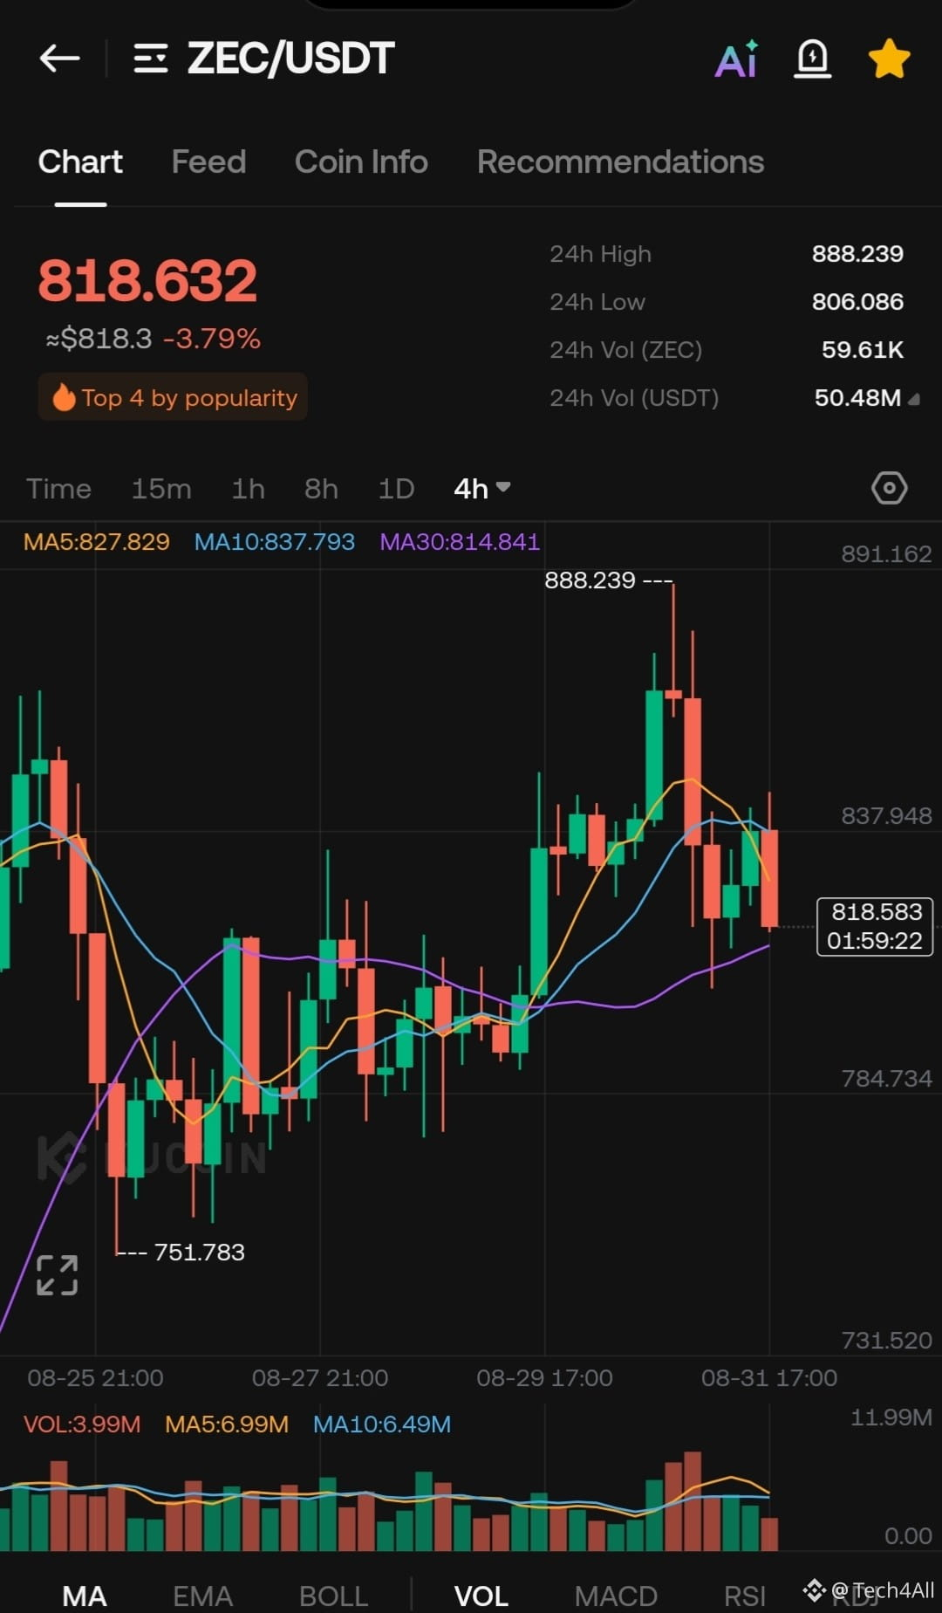The image size is (942, 1613).
Task: Open ZEC/USDT pair selector
Action: pos(290,58)
